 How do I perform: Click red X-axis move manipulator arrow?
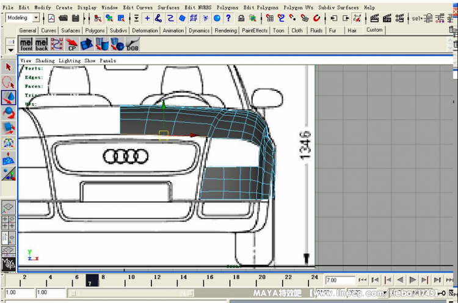(195, 135)
